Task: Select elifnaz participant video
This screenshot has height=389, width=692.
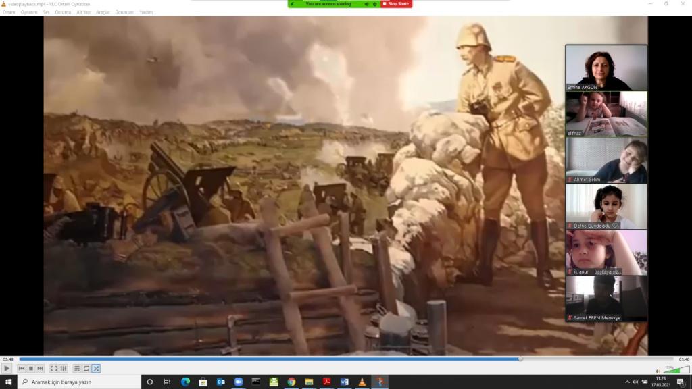Action: coord(606,114)
